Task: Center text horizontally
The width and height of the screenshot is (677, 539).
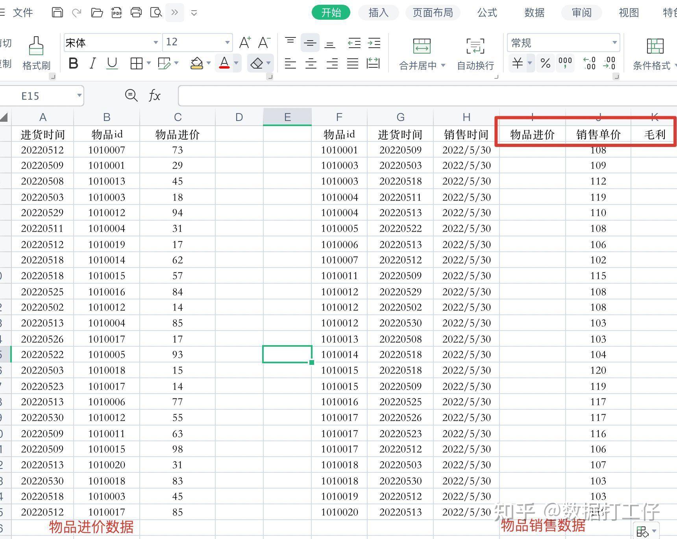Action: pyautogui.click(x=311, y=63)
